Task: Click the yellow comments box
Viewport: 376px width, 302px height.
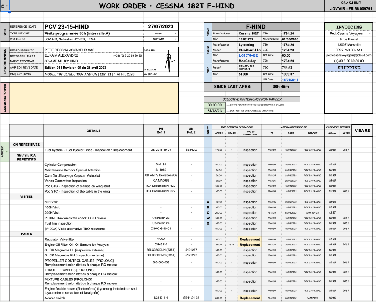Action: coord(94,98)
